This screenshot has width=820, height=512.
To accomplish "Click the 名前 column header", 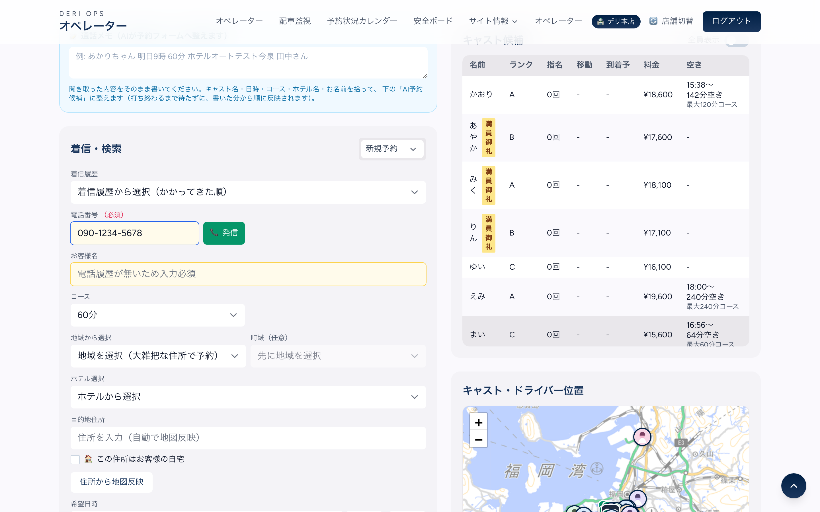I will tap(477, 65).
